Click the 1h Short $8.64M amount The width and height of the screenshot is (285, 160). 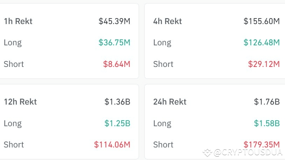[117, 64]
